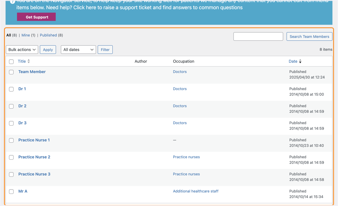Filter list by Mine
The width and height of the screenshot is (338, 206).
pos(26,35)
